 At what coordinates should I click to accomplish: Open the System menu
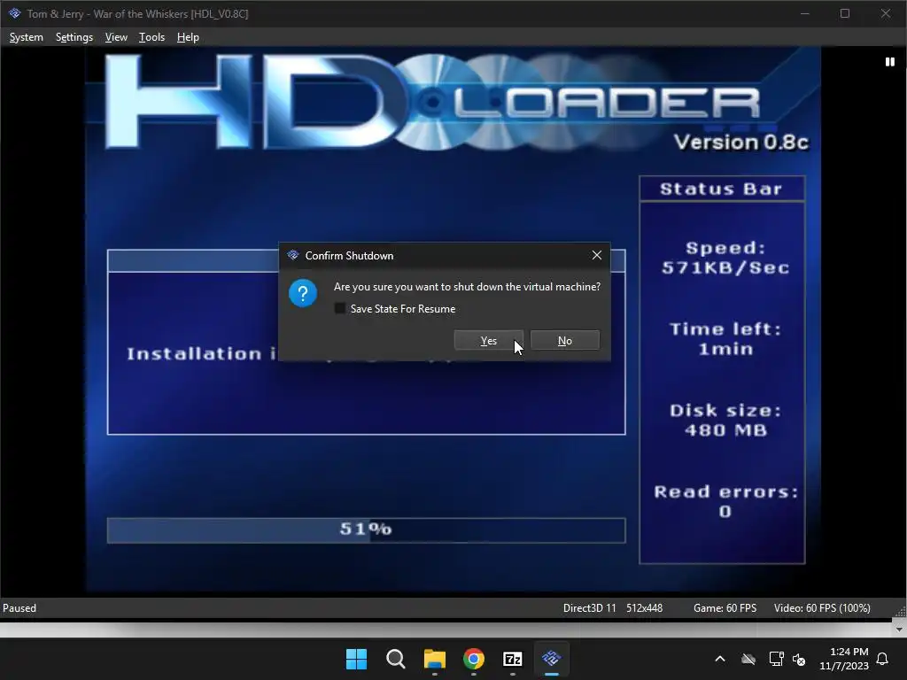coord(26,37)
